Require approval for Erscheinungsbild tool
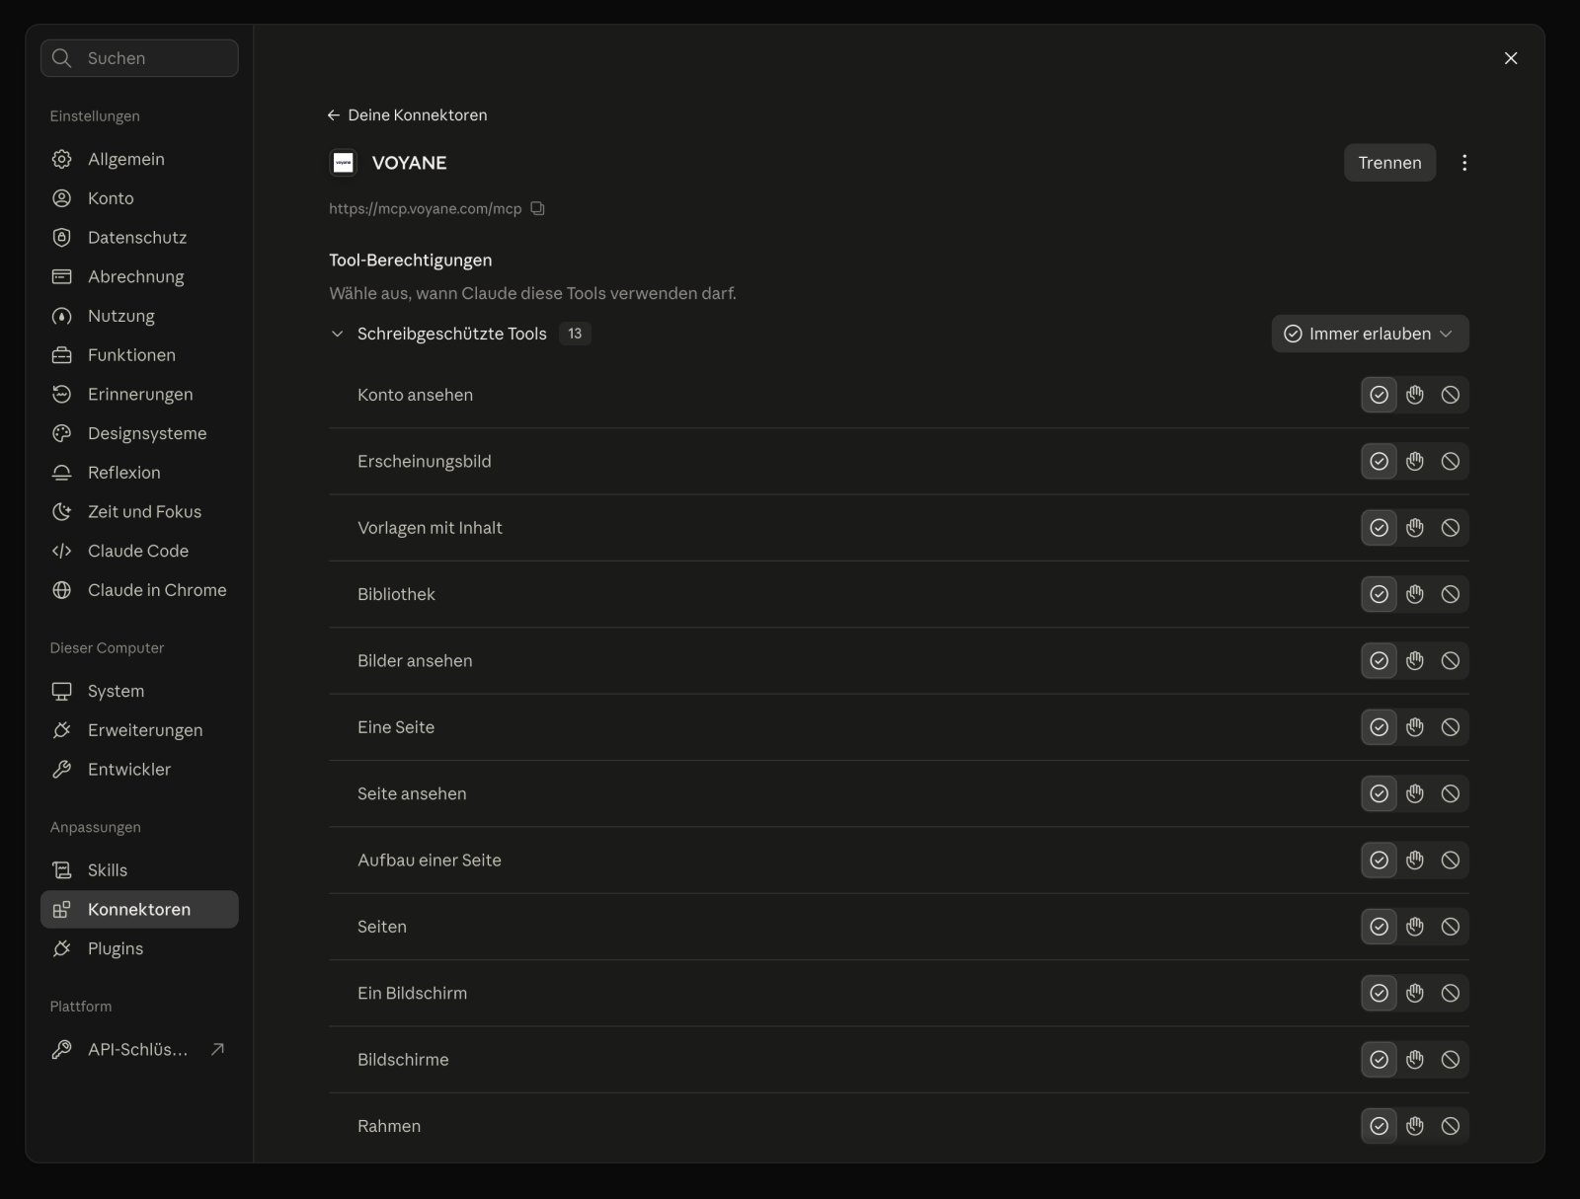Viewport: 1580px width, 1199px height. click(x=1415, y=461)
